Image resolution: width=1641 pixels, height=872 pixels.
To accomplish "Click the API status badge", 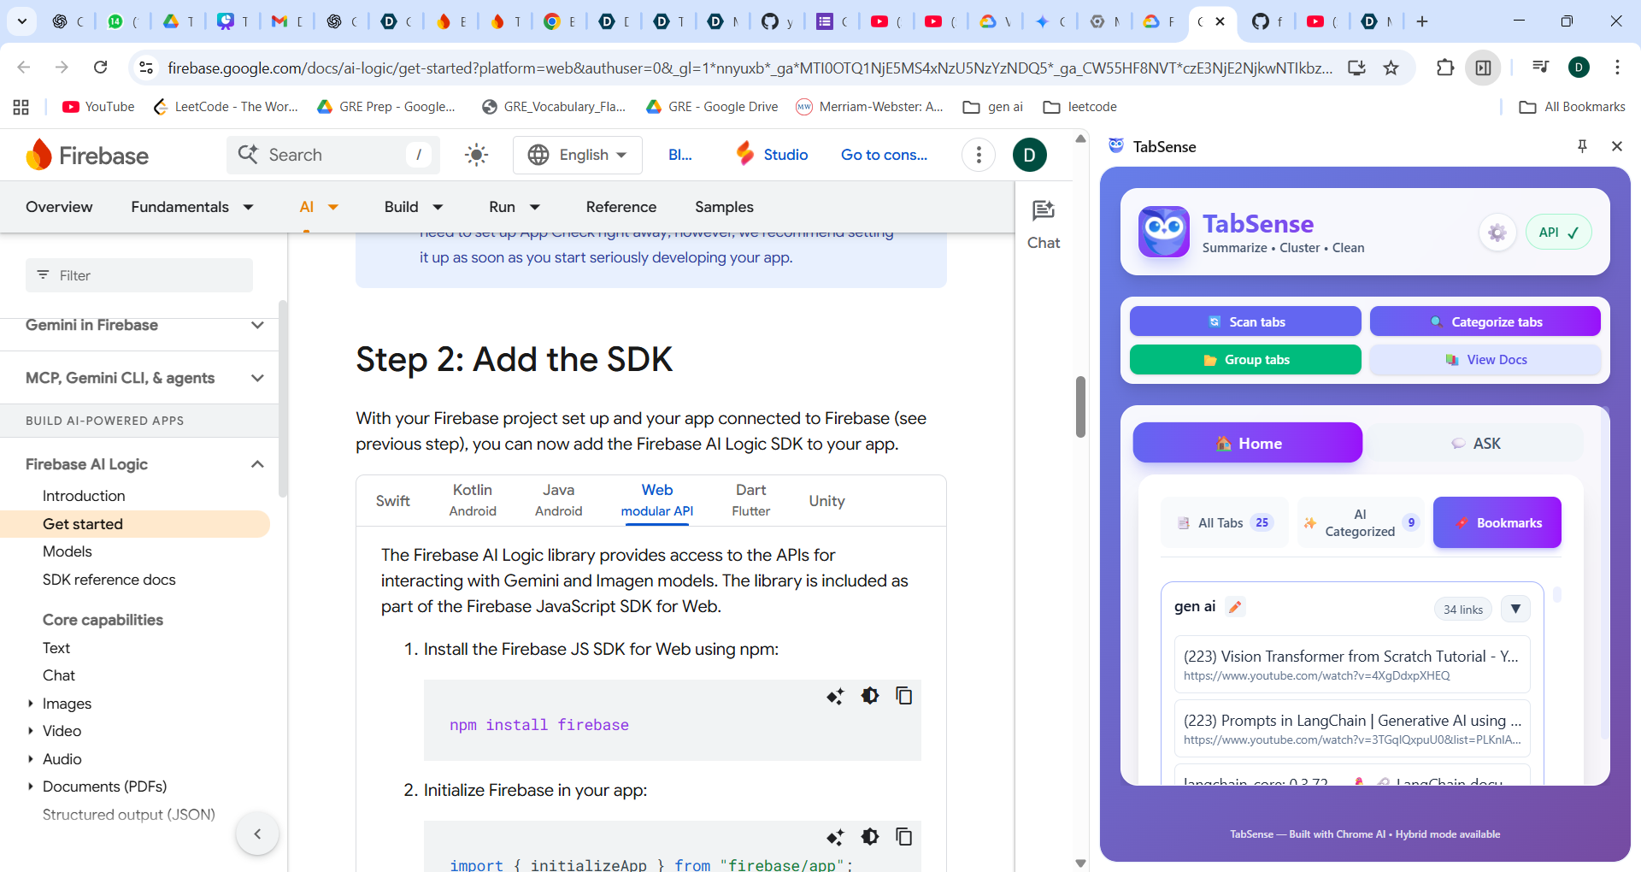I will tap(1559, 233).
